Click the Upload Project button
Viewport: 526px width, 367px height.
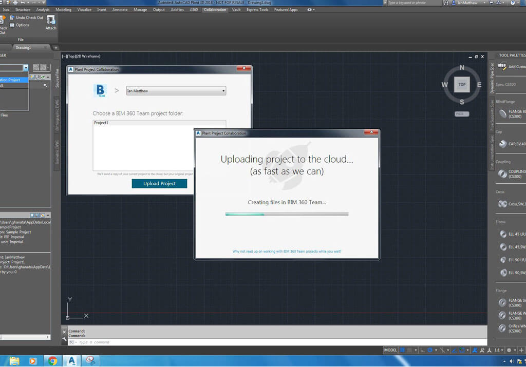159,184
